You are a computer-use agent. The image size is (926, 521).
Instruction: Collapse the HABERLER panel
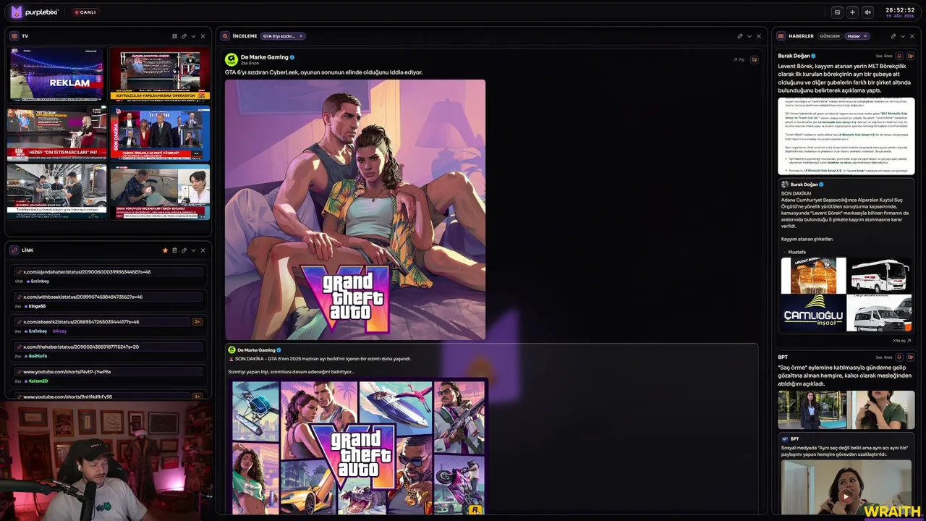pos(902,36)
